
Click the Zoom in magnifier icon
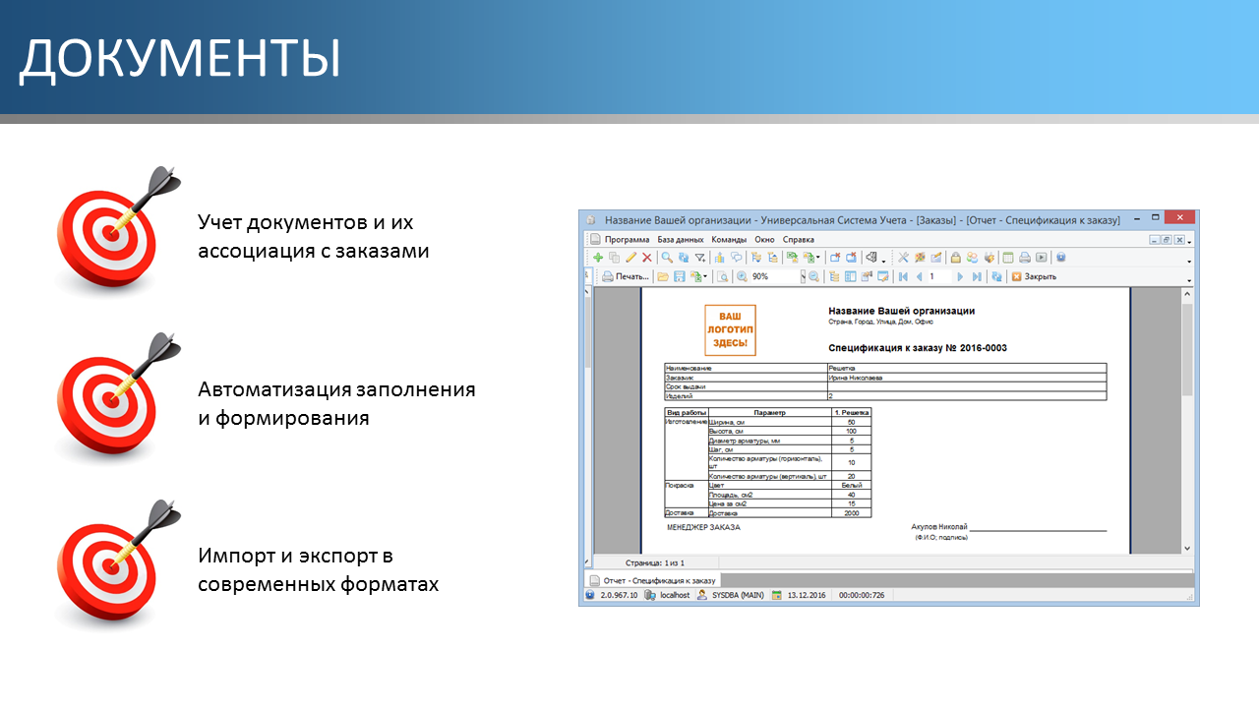(742, 277)
